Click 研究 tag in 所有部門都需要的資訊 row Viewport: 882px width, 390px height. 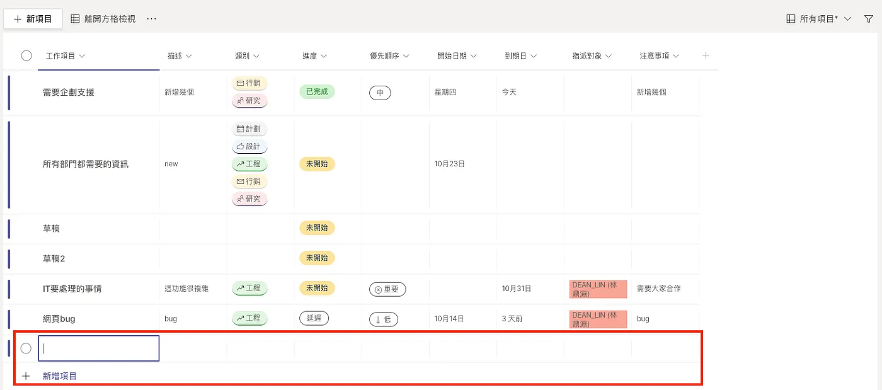[249, 199]
